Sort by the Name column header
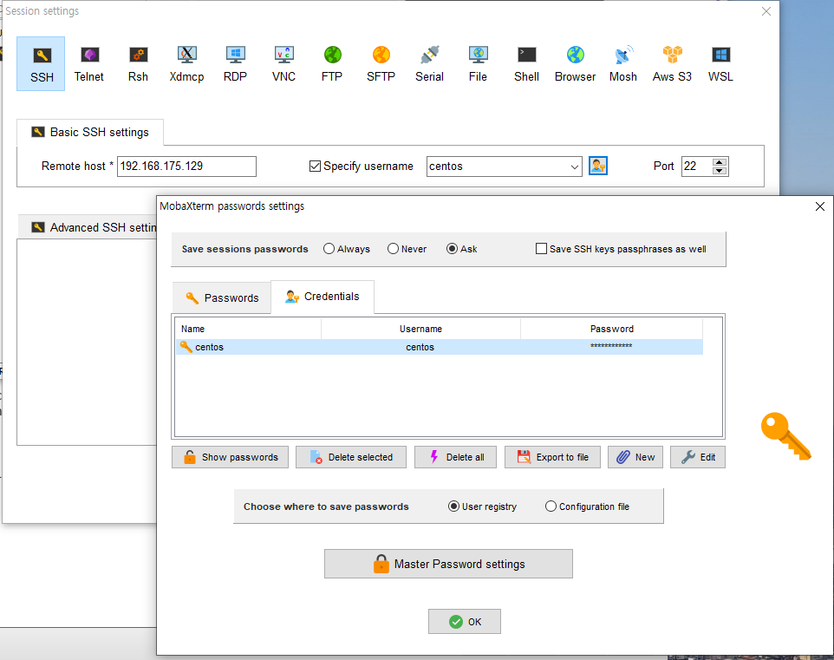The width and height of the screenshot is (834, 660). pyautogui.click(x=249, y=329)
